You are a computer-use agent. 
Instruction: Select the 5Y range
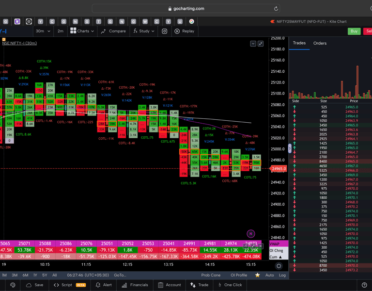tap(45, 275)
